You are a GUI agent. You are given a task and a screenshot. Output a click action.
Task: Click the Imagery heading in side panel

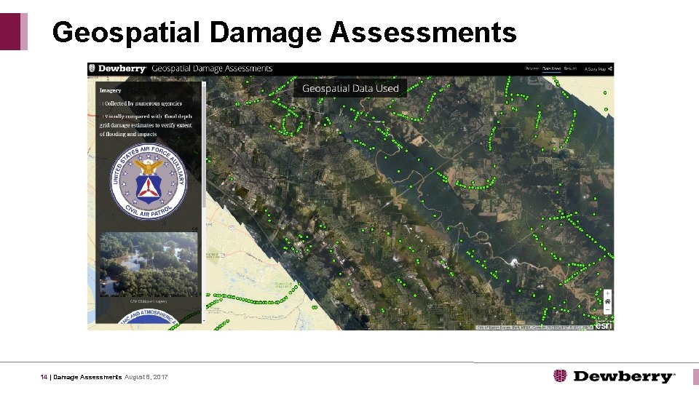pos(110,90)
